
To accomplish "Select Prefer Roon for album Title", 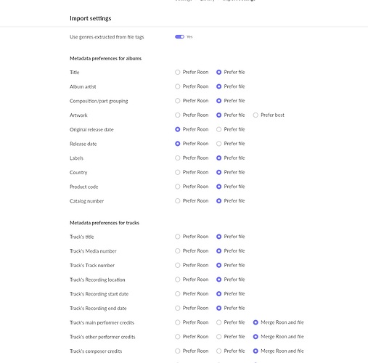I will [x=178, y=72].
